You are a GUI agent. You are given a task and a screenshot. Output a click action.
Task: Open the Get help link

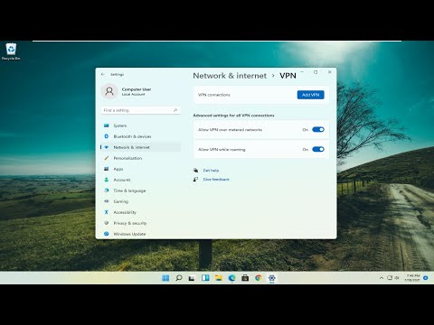tap(211, 171)
